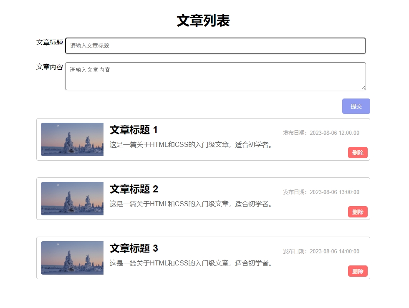
Task: Click the 文章标题 input field
Action: (x=215, y=46)
